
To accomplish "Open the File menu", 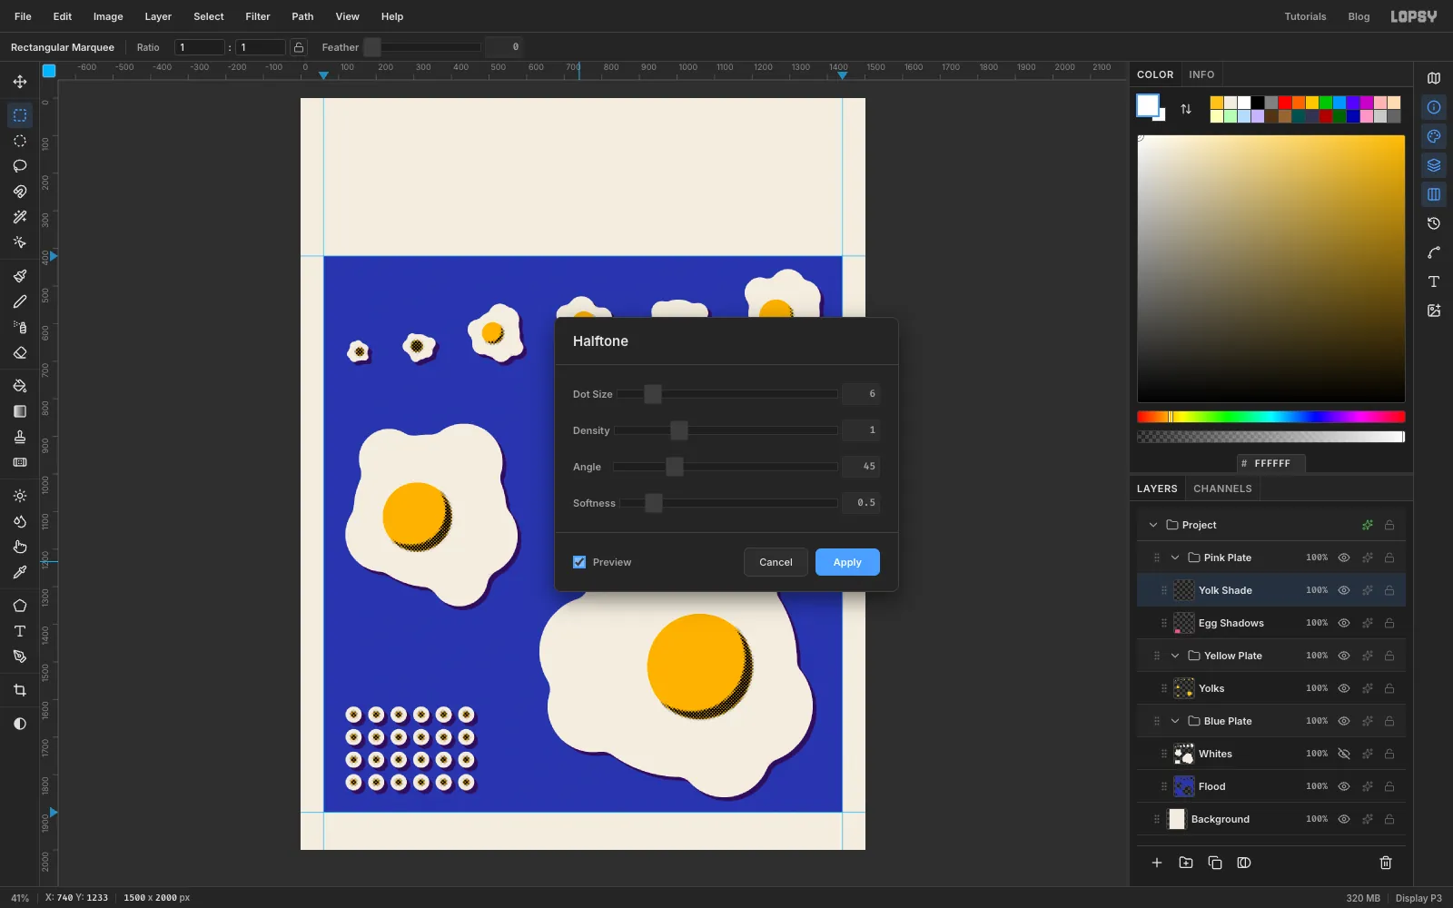I will (x=23, y=16).
